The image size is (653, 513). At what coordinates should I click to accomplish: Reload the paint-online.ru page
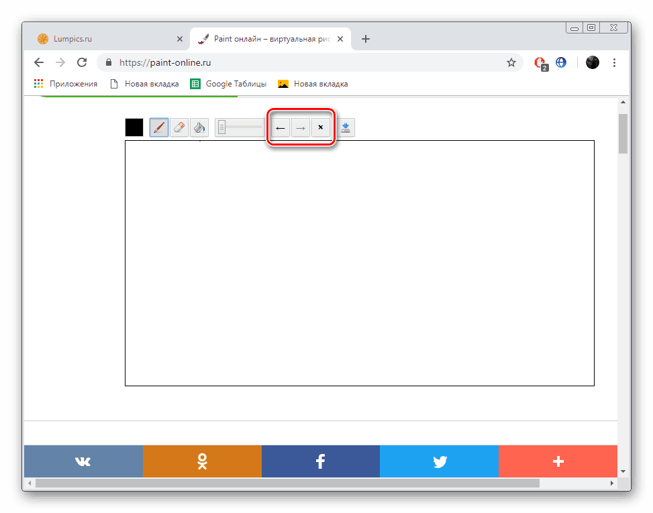point(82,62)
